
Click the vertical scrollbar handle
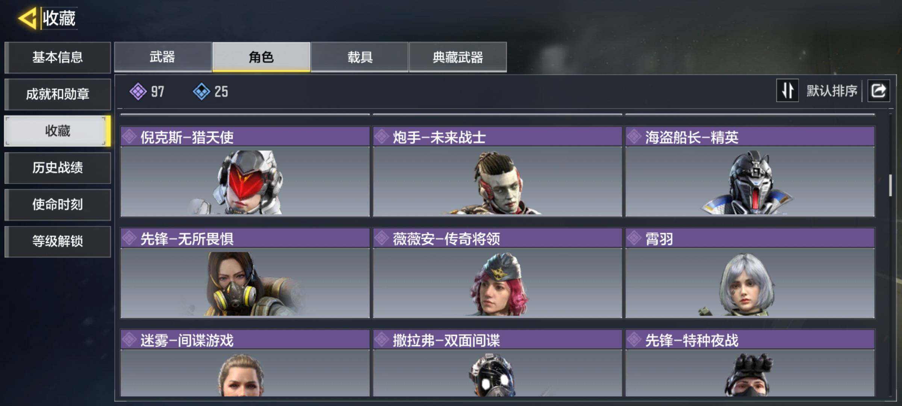[x=890, y=185]
